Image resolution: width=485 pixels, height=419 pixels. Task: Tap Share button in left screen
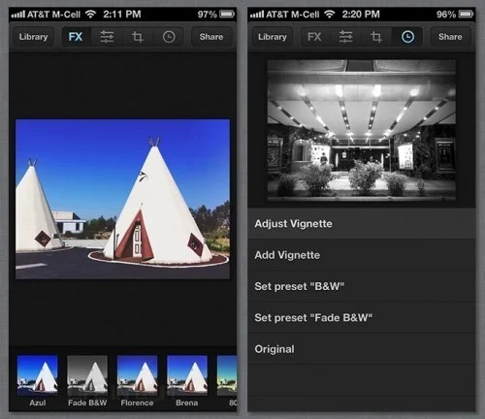(211, 37)
